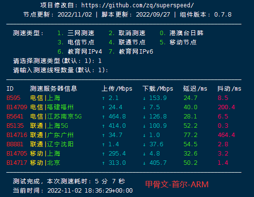Click the 请输入测速线程数量 prompt line
254x197 pixels.
coord(60,70)
